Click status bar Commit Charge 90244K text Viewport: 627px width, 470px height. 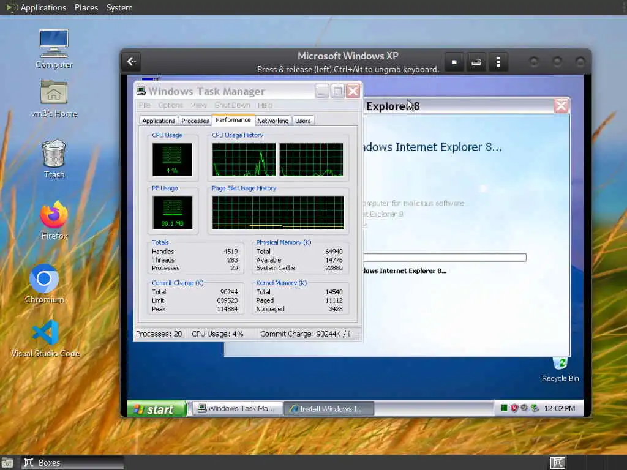click(306, 334)
